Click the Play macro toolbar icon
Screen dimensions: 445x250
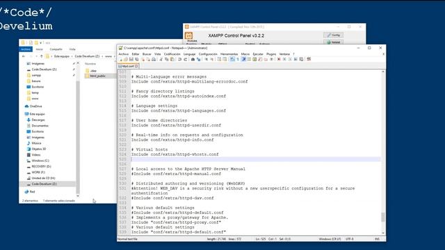coord(290,59)
